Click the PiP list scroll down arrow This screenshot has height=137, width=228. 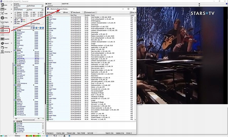pos(43,131)
